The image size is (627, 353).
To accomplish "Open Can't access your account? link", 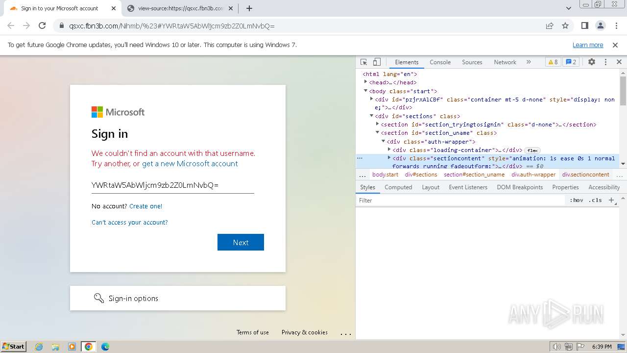I will 129,223.
